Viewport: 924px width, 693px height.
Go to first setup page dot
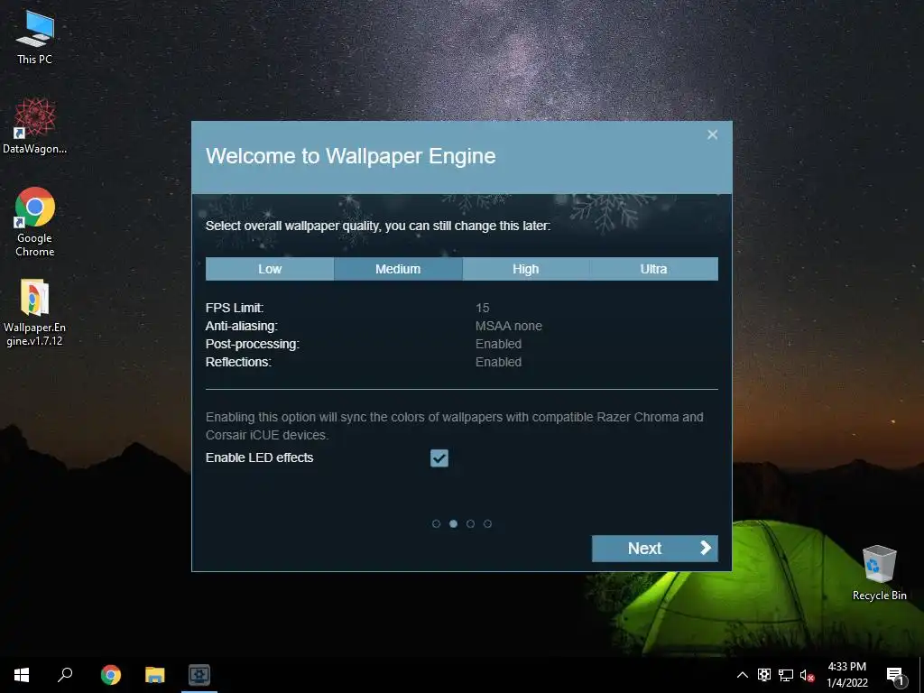pyautogui.click(x=436, y=524)
